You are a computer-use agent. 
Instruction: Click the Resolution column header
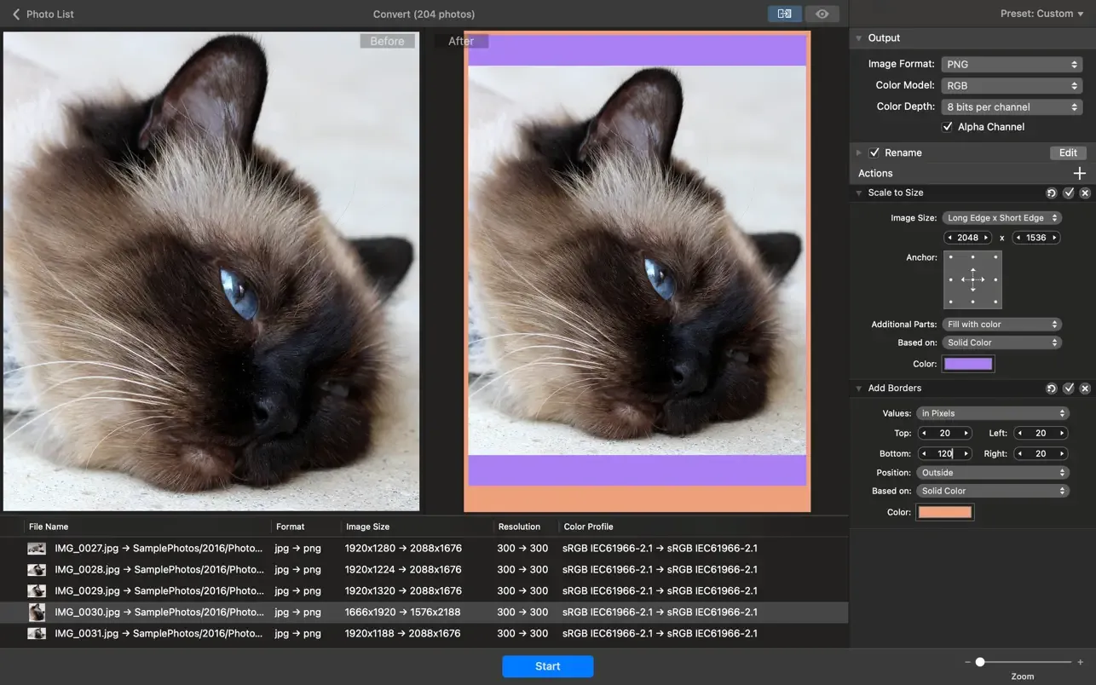pyautogui.click(x=519, y=527)
